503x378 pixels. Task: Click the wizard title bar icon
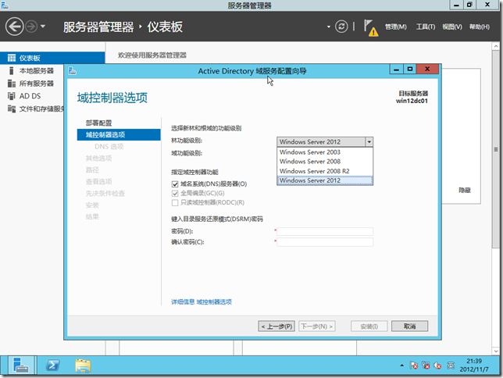72,70
